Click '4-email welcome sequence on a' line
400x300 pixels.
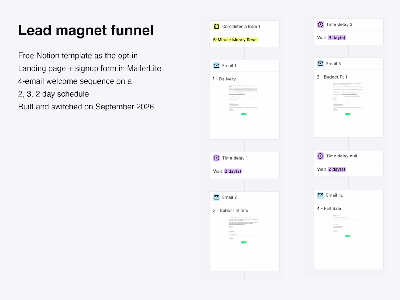pos(75,81)
